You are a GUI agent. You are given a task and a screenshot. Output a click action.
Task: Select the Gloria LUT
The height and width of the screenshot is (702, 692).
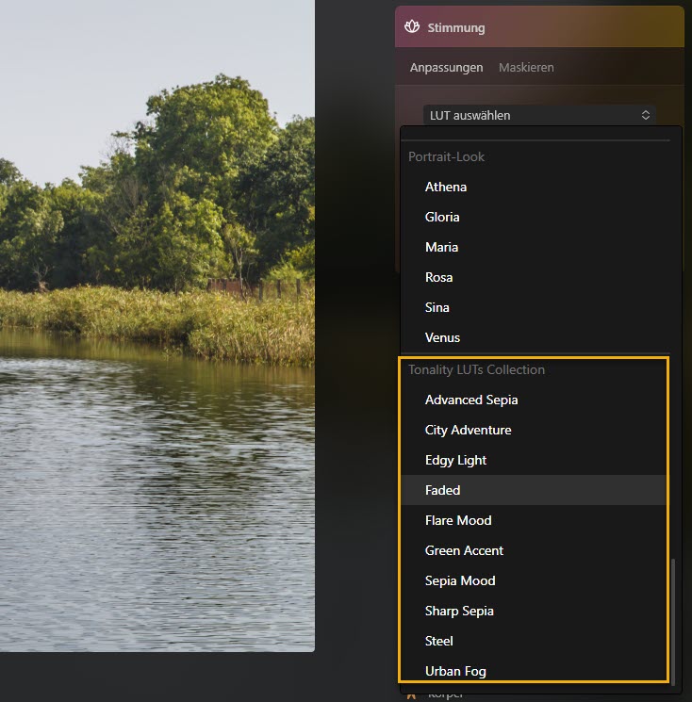pos(534,217)
